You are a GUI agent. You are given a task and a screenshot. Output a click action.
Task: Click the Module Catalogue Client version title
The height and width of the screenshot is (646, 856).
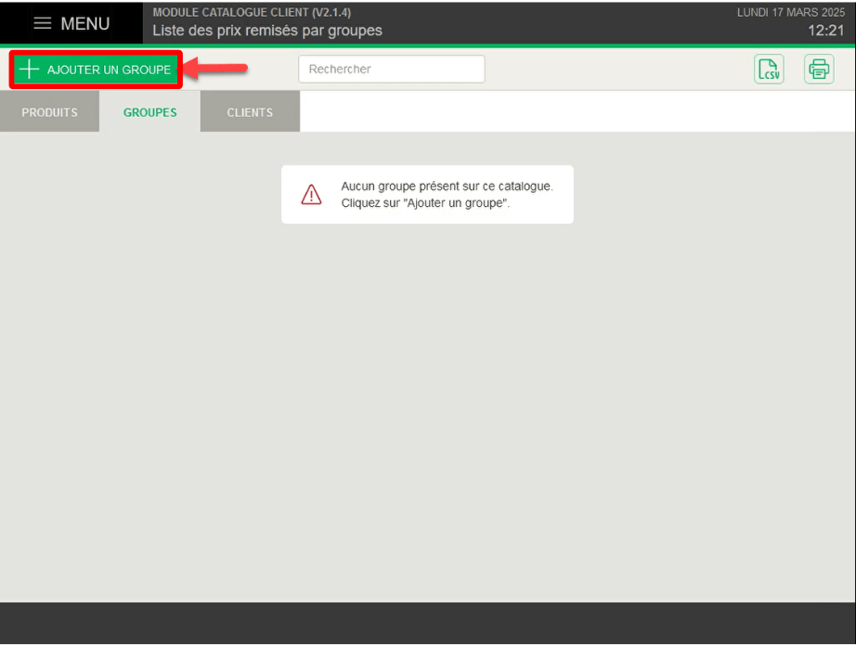252,12
